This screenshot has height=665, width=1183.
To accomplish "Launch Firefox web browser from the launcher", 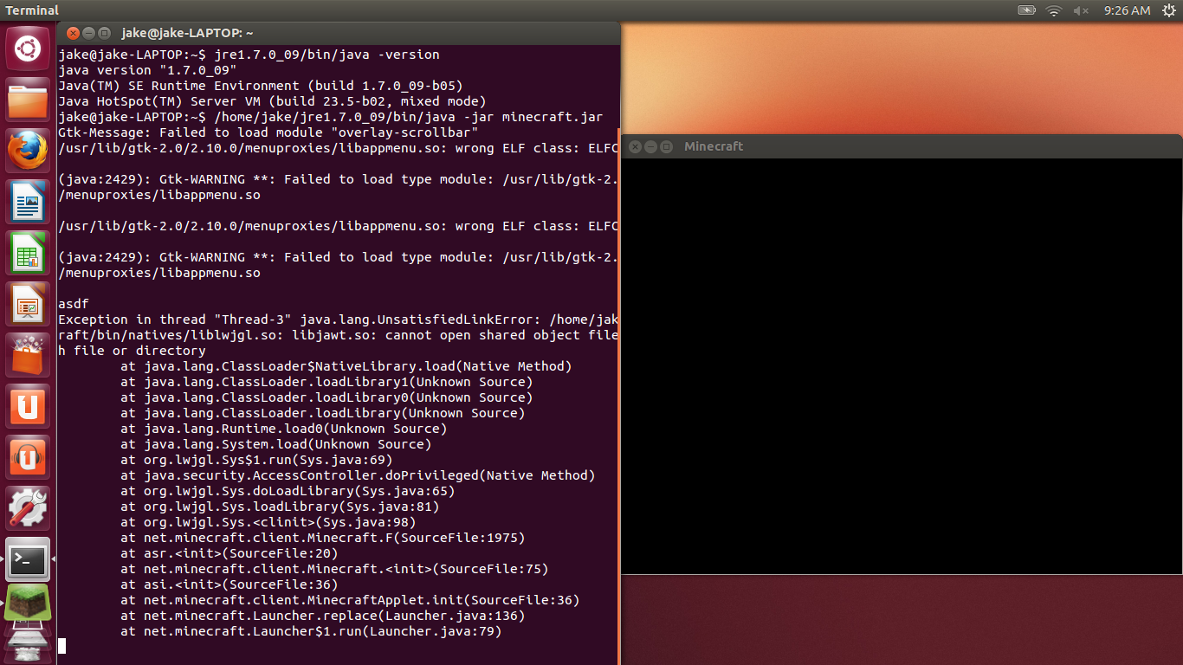I will coord(28,151).
